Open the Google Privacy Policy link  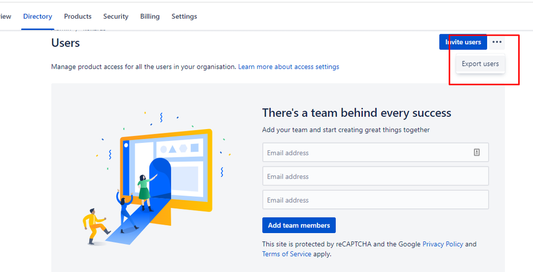[443, 244]
